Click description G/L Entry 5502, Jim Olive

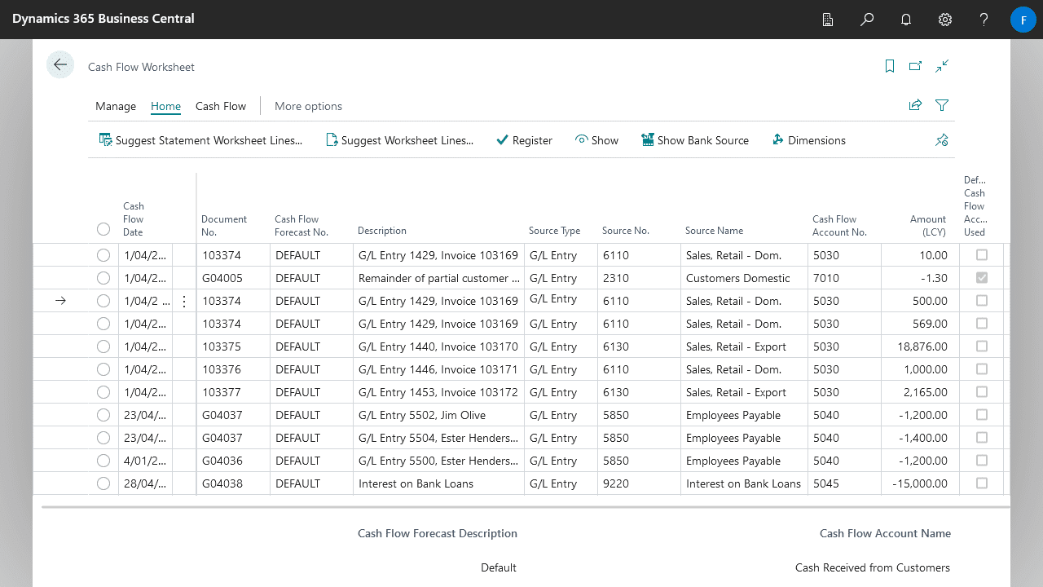[438, 415]
